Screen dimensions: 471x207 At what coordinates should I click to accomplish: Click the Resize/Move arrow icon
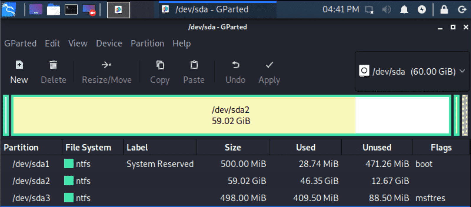(106, 65)
